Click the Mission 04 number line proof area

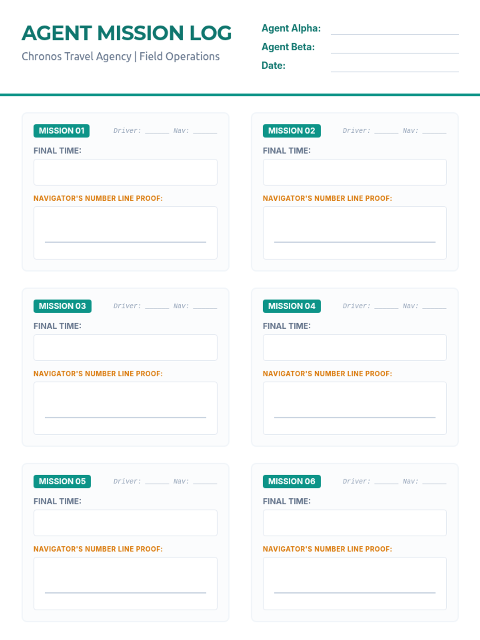[x=354, y=408]
